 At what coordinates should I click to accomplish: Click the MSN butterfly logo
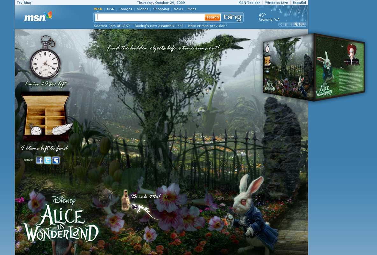(x=38, y=17)
